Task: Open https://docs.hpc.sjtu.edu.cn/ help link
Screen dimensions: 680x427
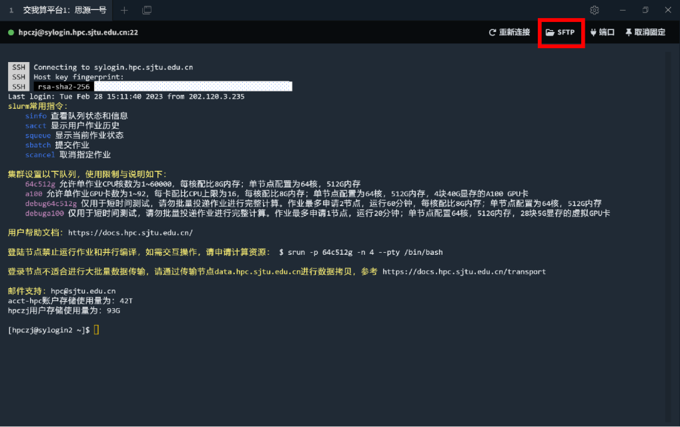Action: point(131,233)
